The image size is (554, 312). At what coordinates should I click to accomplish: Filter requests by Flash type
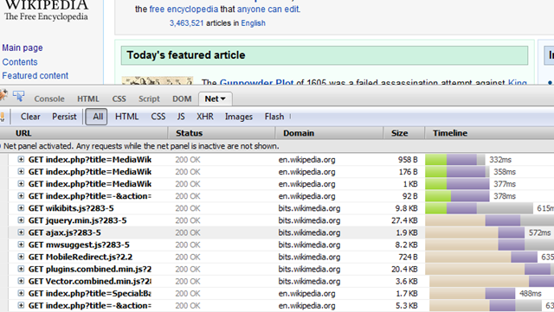pos(274,117)
